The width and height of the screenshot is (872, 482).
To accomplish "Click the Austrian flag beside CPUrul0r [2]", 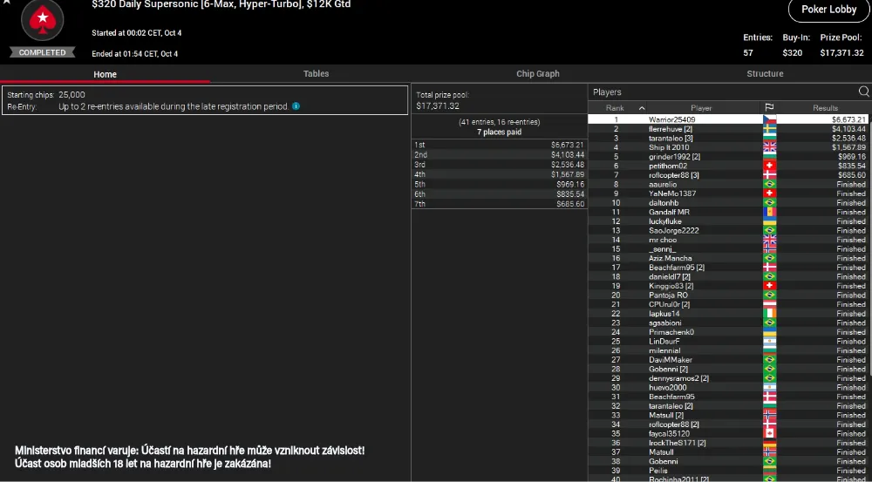I will click(x=770, y=304).
